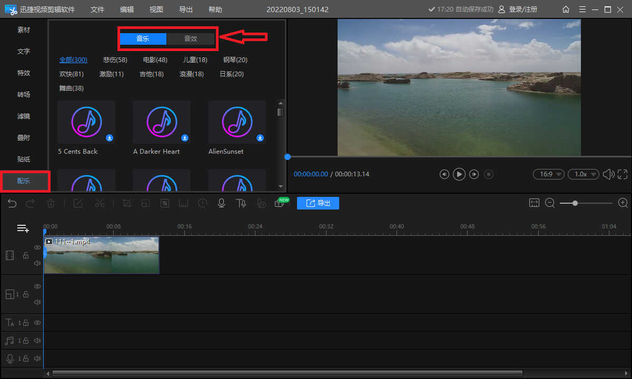Play the video preview
The width and height of the screenshot is (632, 379).
coord(459,174)
